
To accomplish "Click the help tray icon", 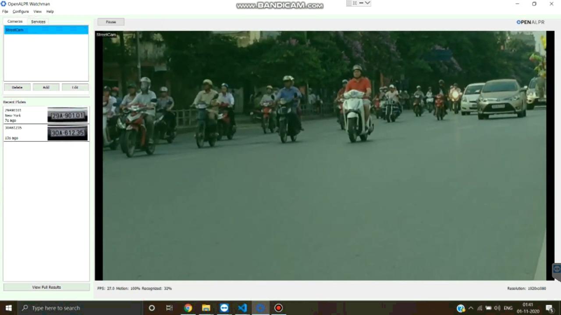I will (461, 308).
